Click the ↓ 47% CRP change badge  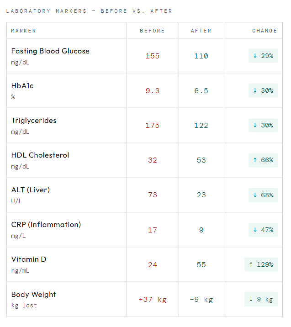(x=263, y=230)
